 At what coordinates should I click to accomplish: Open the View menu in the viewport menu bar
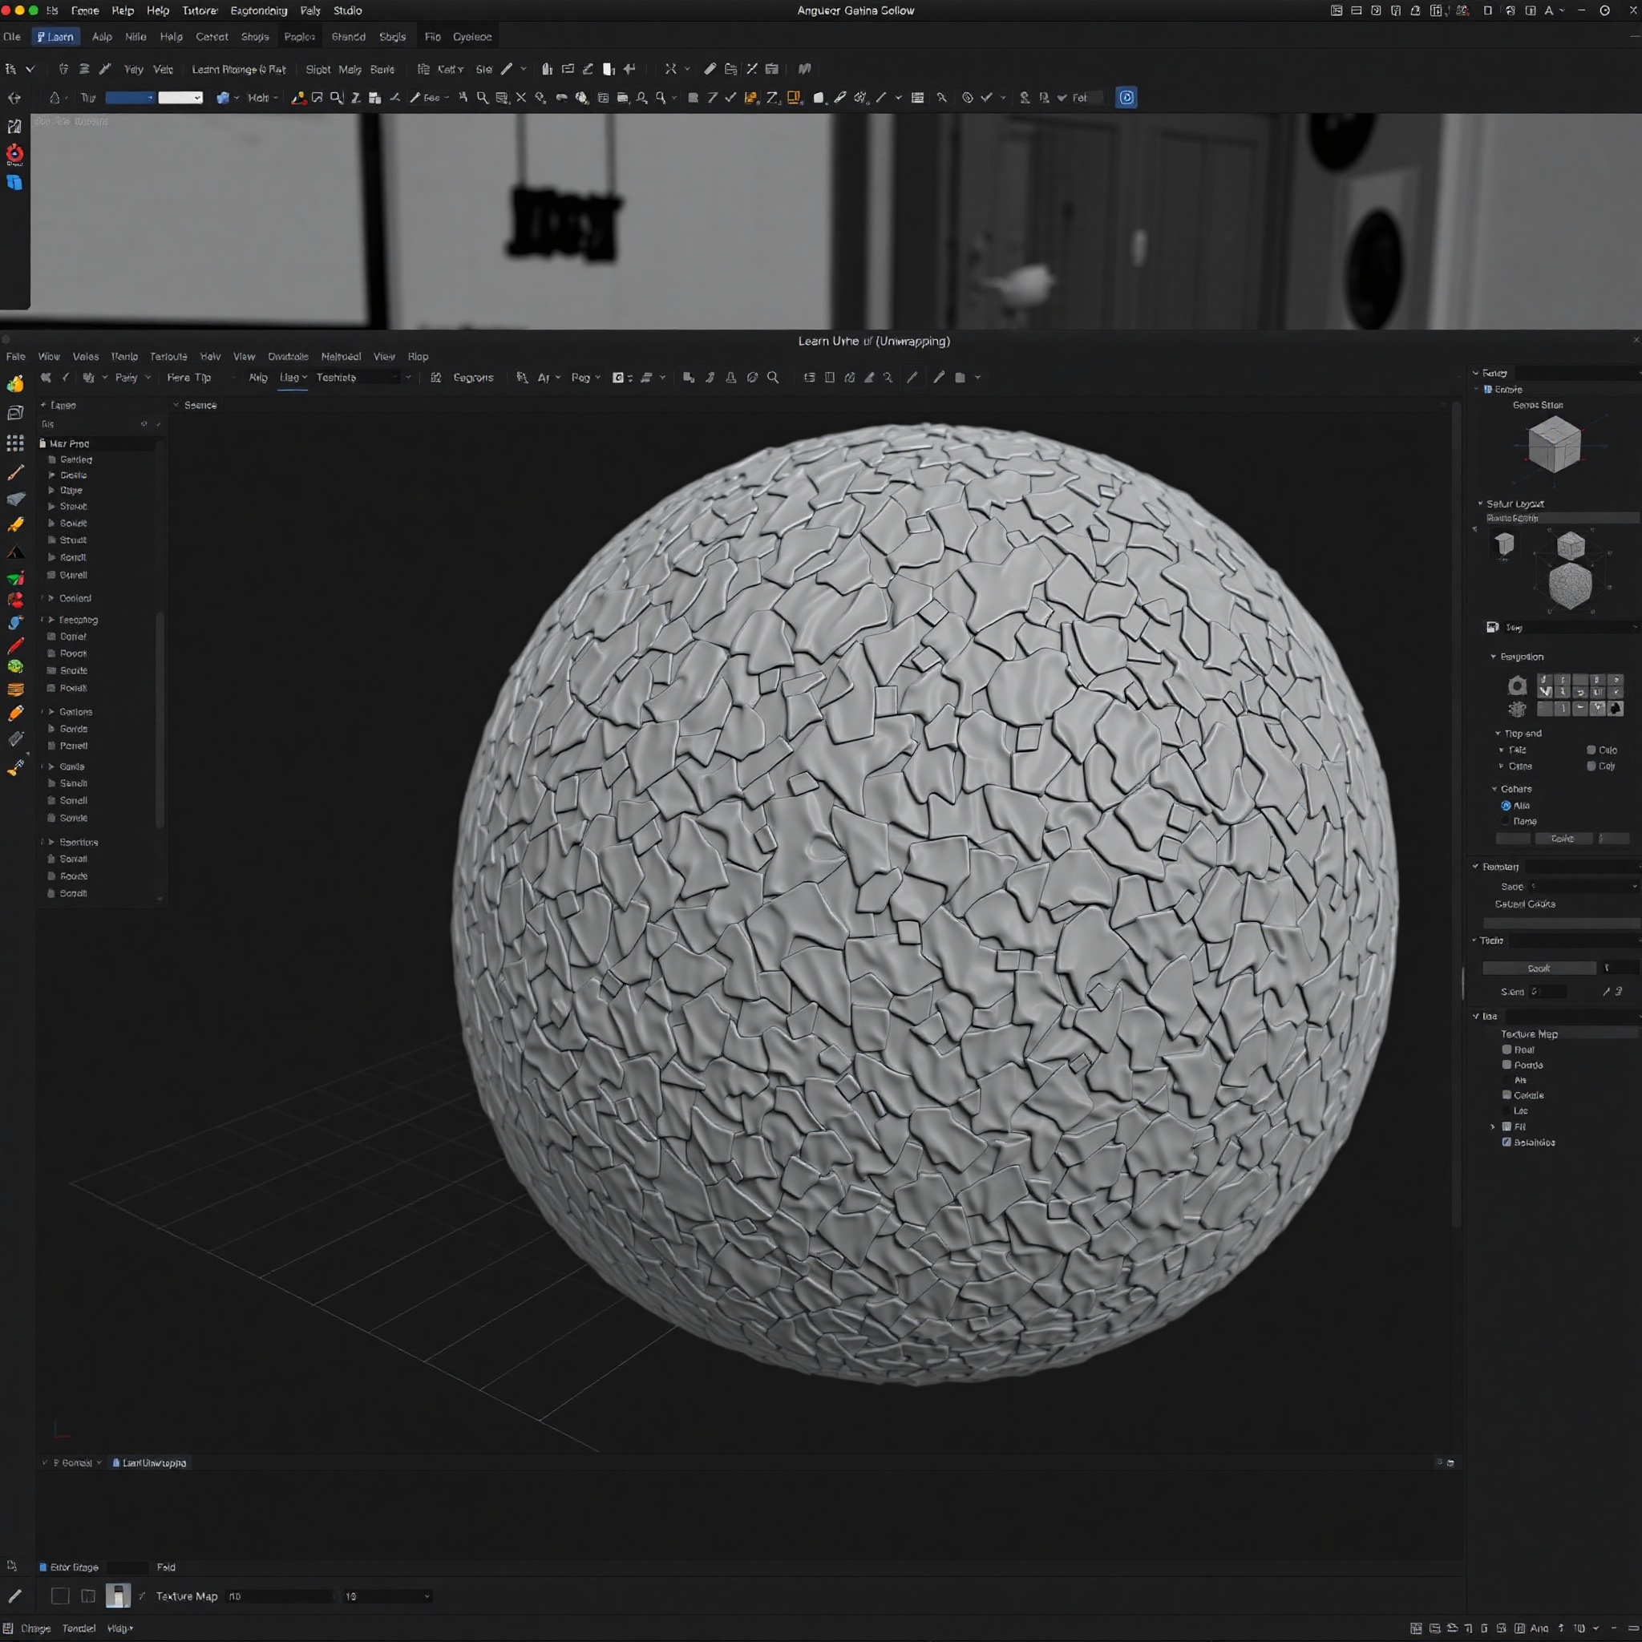48,356
